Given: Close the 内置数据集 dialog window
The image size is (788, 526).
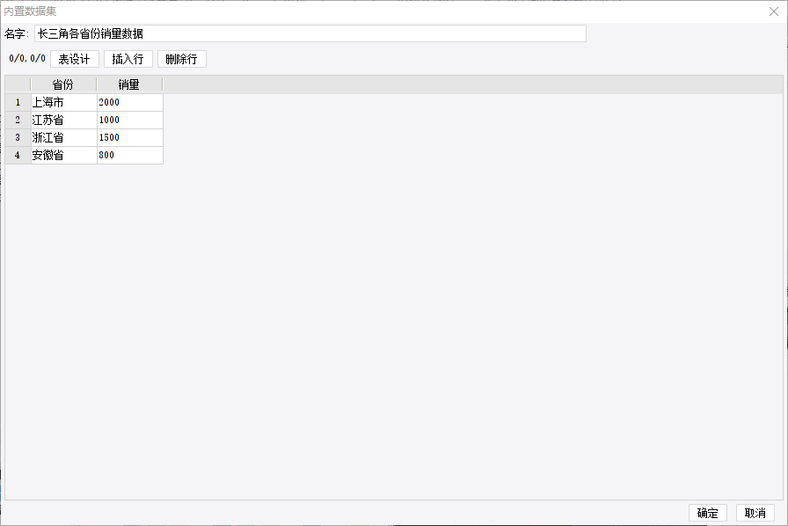Looking at the screenshot, I should (x=773, y=11).
